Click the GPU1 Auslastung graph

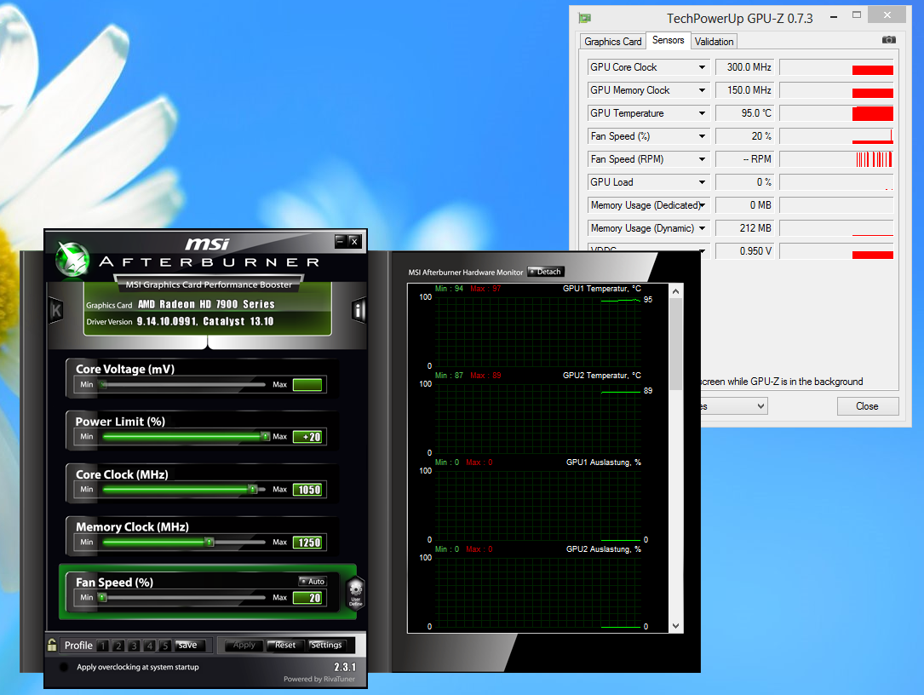click(538, 505)
